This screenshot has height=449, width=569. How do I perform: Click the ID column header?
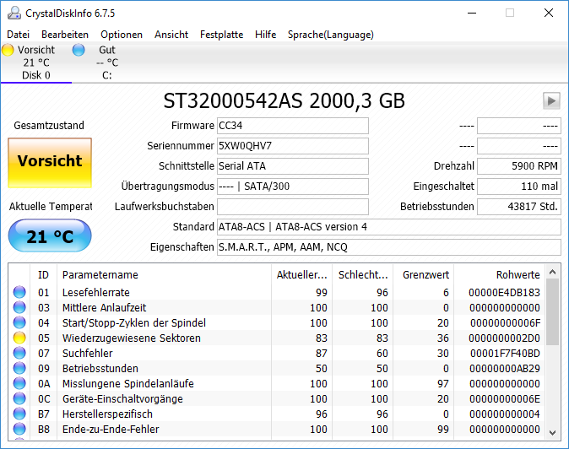tap(43, 275)
